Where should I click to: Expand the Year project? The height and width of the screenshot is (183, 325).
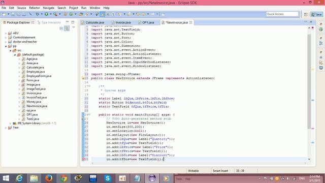pyautogui.click(x=6, y=128)
